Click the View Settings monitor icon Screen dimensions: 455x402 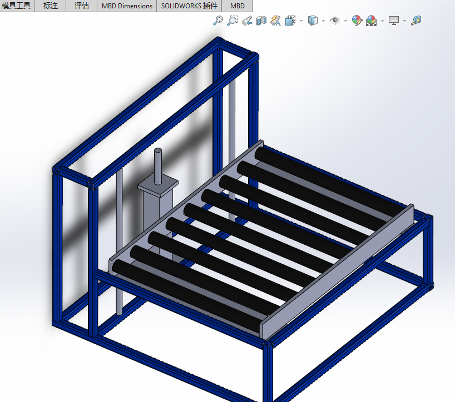click(x=394, y=21)
